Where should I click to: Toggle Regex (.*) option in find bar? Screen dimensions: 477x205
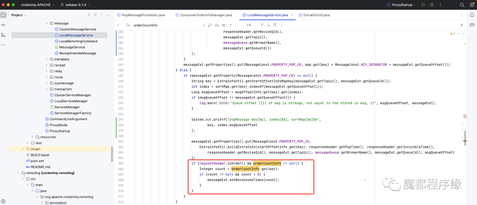coord(230,25)
